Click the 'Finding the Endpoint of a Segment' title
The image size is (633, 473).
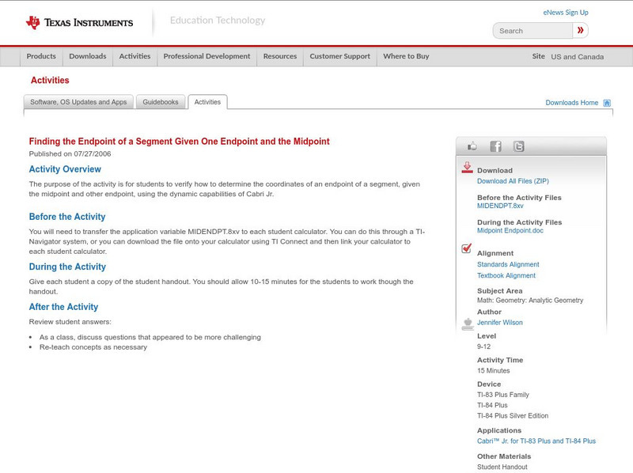click(x=180, y=142)
